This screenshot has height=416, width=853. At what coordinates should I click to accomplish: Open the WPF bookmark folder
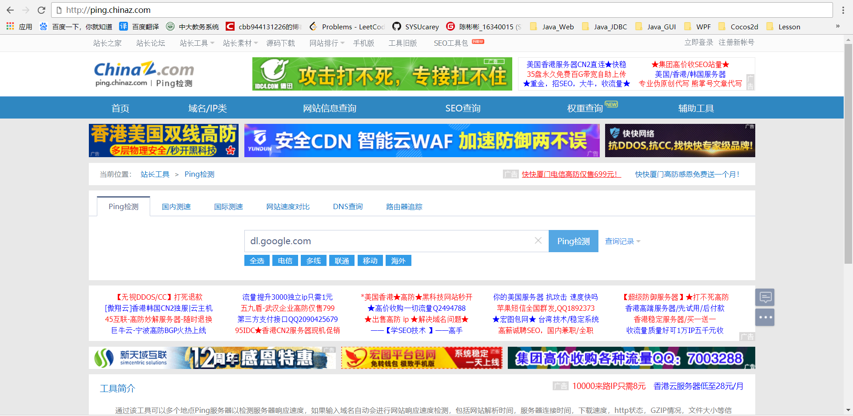(697, 27)
